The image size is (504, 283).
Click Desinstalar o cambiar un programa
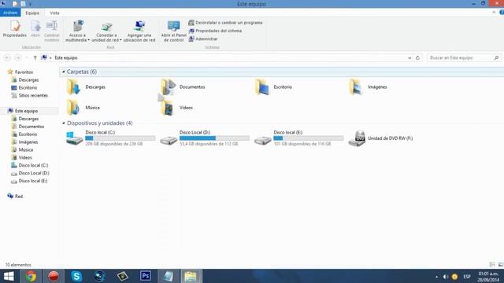tap(225, 23)
